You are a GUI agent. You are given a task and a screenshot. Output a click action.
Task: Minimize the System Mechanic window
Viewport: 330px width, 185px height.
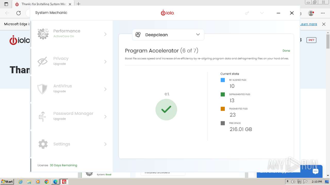click(278, 13)
